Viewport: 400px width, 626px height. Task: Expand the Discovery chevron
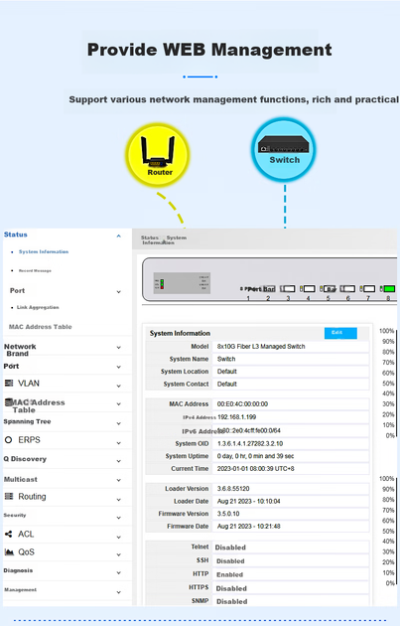[118, 461]
